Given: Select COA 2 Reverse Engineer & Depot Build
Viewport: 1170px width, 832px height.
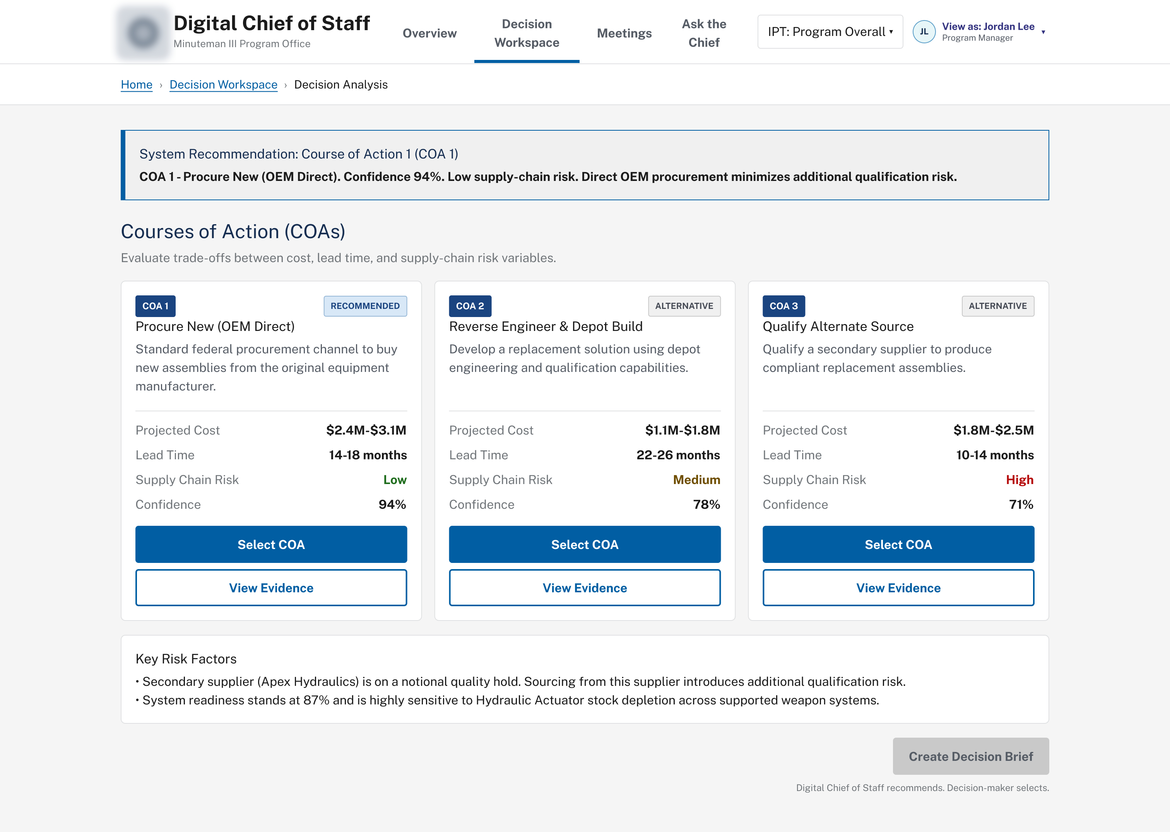Looking at the screenshot, I should (x=585, y=544).
